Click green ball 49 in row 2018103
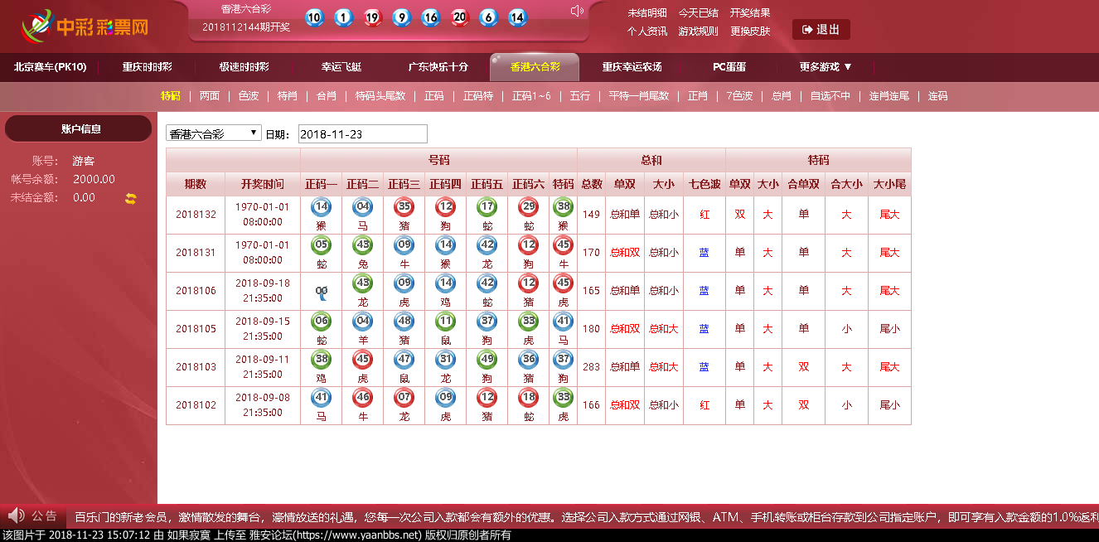This screenshot has height=542, width=1099. tap(487, 360)
